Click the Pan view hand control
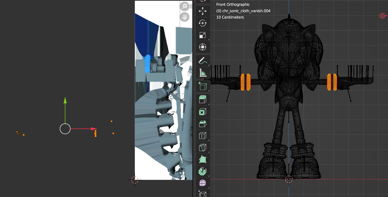This screenshot has height=197, width=388. click(x=185, y=17)
